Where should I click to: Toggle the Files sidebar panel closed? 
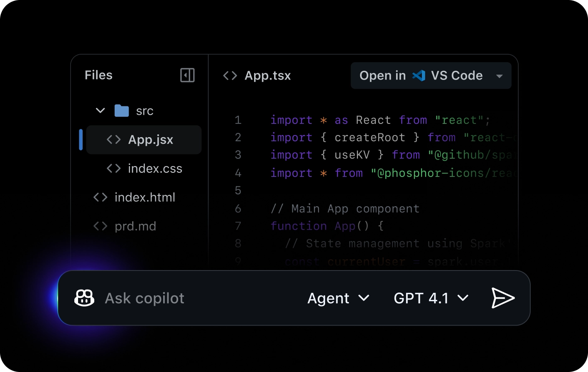(x=187, y=75)
